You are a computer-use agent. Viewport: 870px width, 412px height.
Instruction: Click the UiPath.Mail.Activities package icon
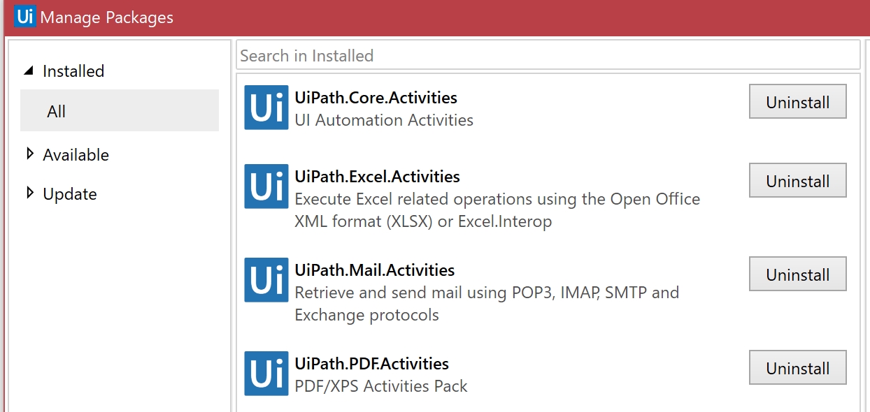pos(266,280)
